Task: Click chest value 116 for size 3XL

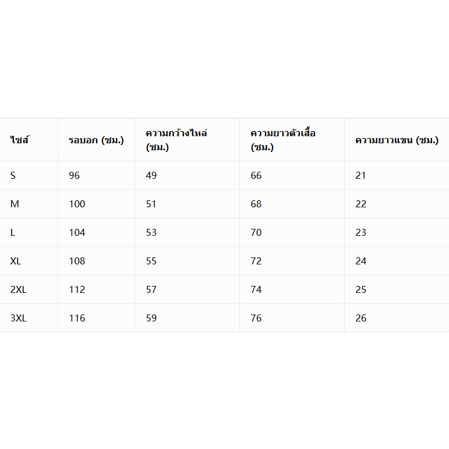Action: [x=77, y=318]
